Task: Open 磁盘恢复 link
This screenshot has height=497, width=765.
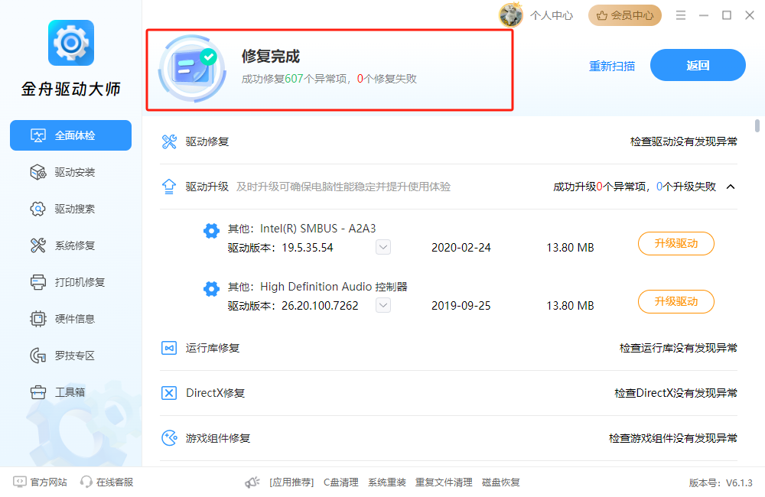Action: click(501, 482)
